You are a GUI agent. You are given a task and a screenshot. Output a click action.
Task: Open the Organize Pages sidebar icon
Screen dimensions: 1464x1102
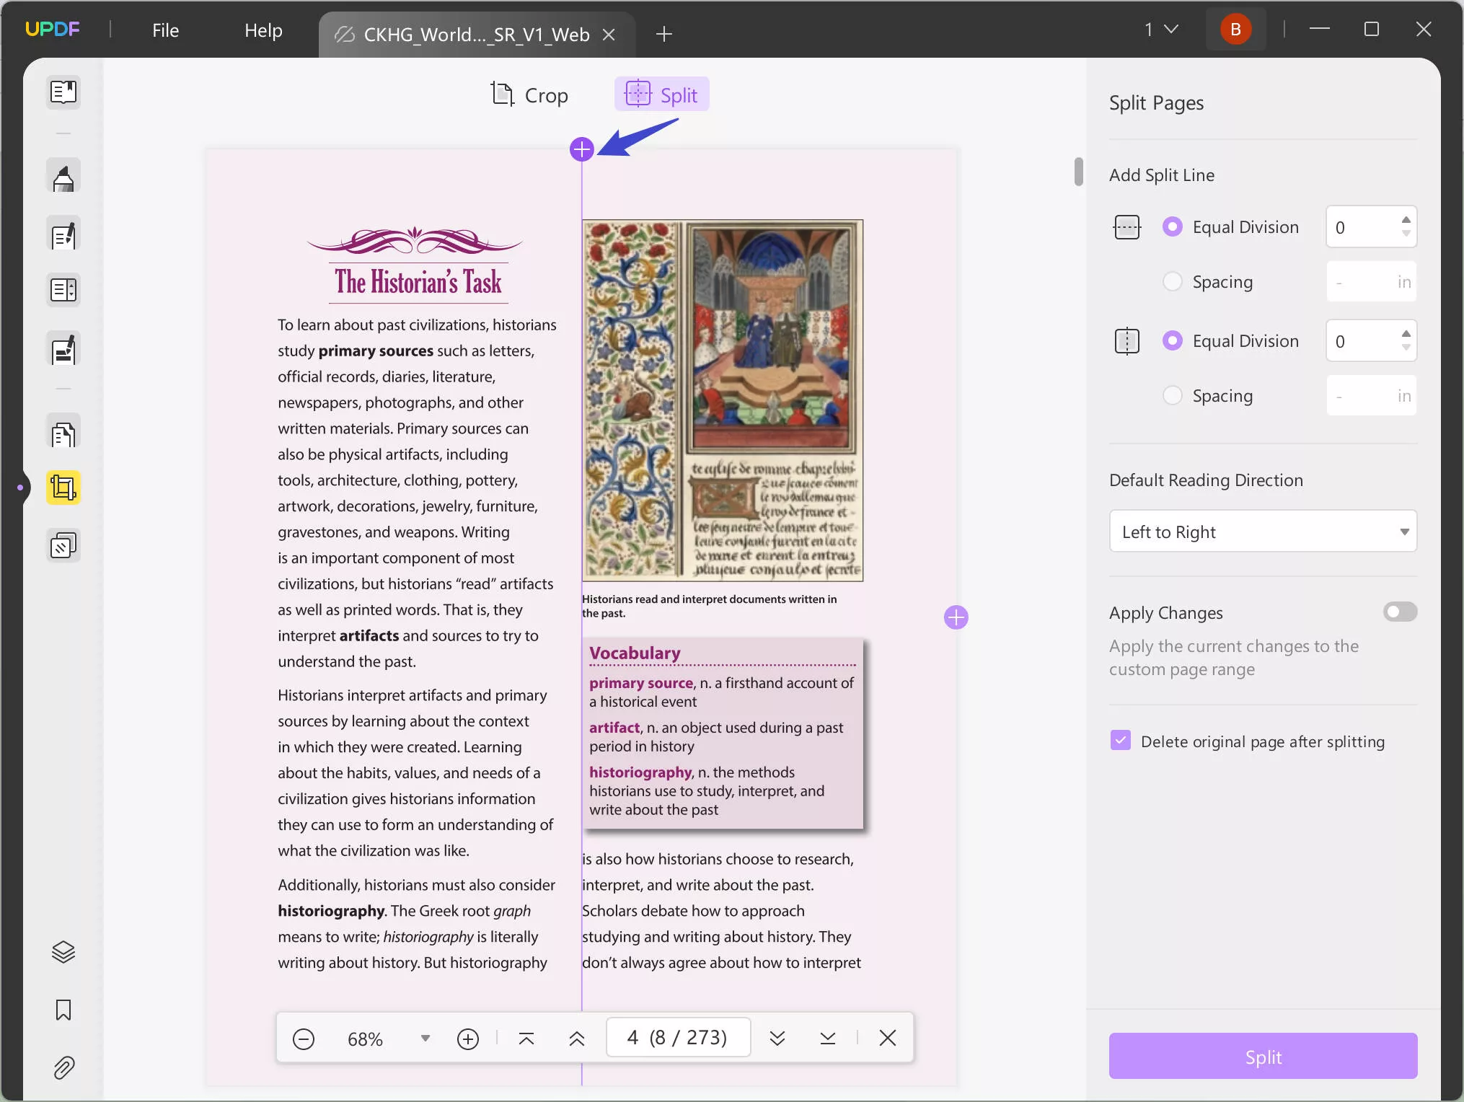point(63,290)
